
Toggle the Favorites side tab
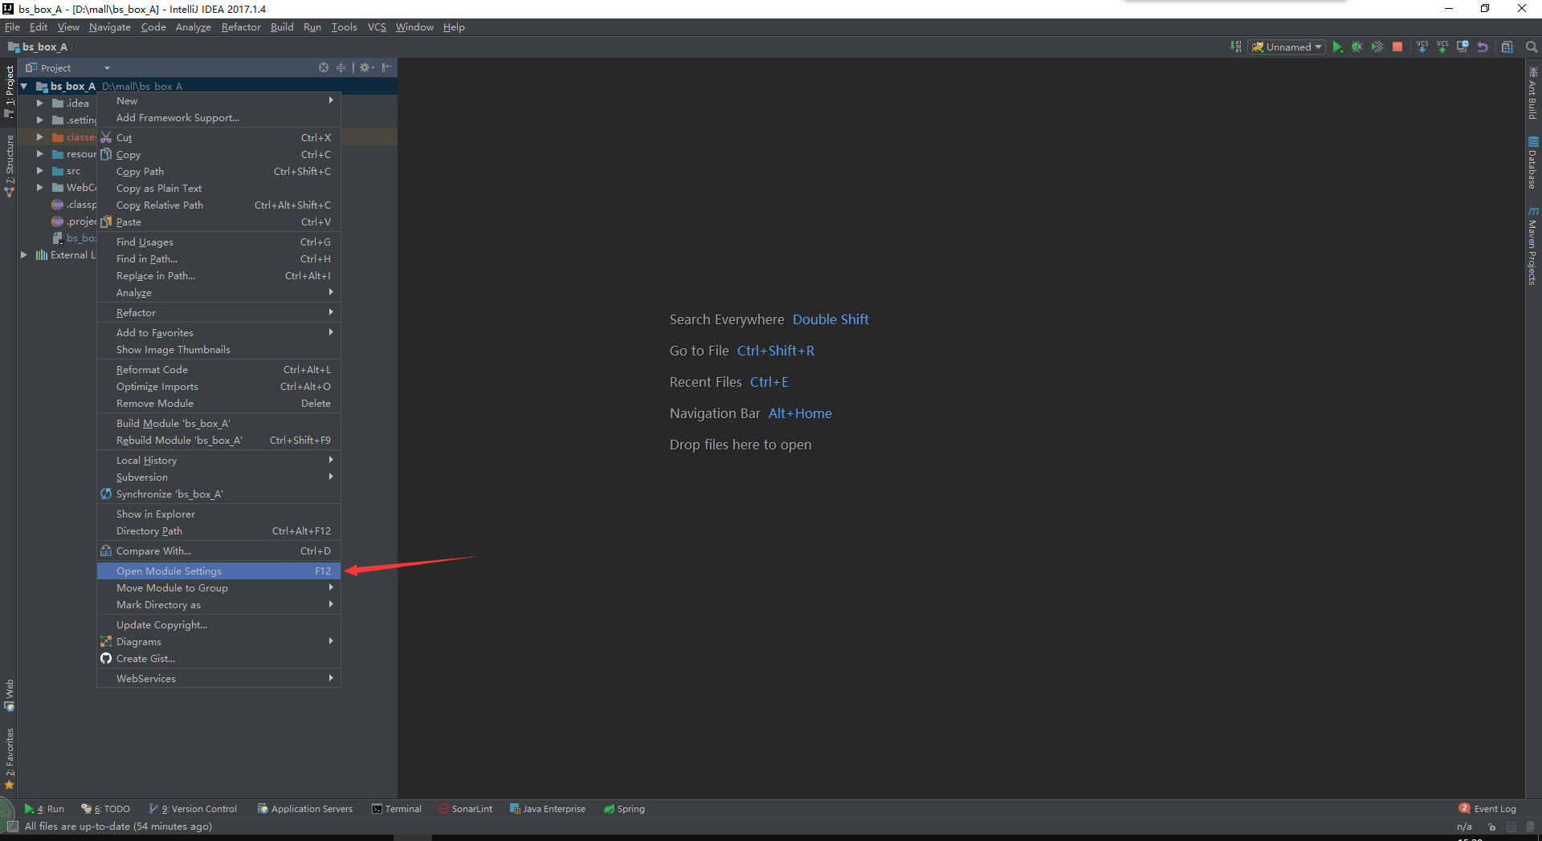(9, 758)
